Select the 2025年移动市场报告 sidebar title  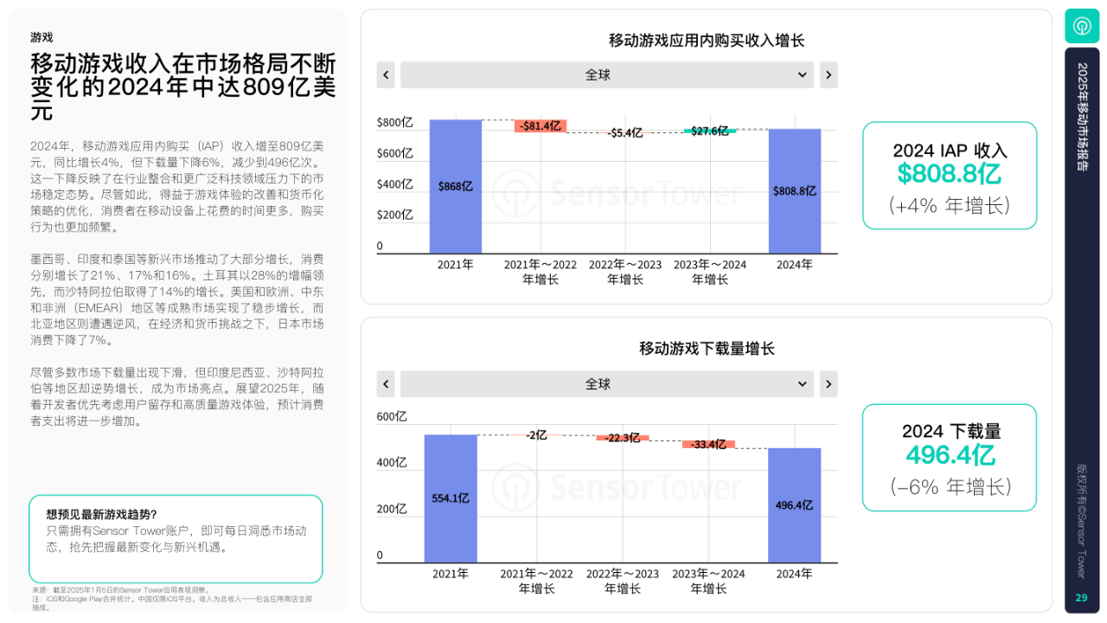1082,117
